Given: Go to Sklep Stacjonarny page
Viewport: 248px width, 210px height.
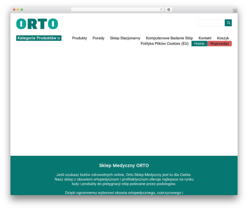Looking at the screenshot, I should tap(125, 38).
